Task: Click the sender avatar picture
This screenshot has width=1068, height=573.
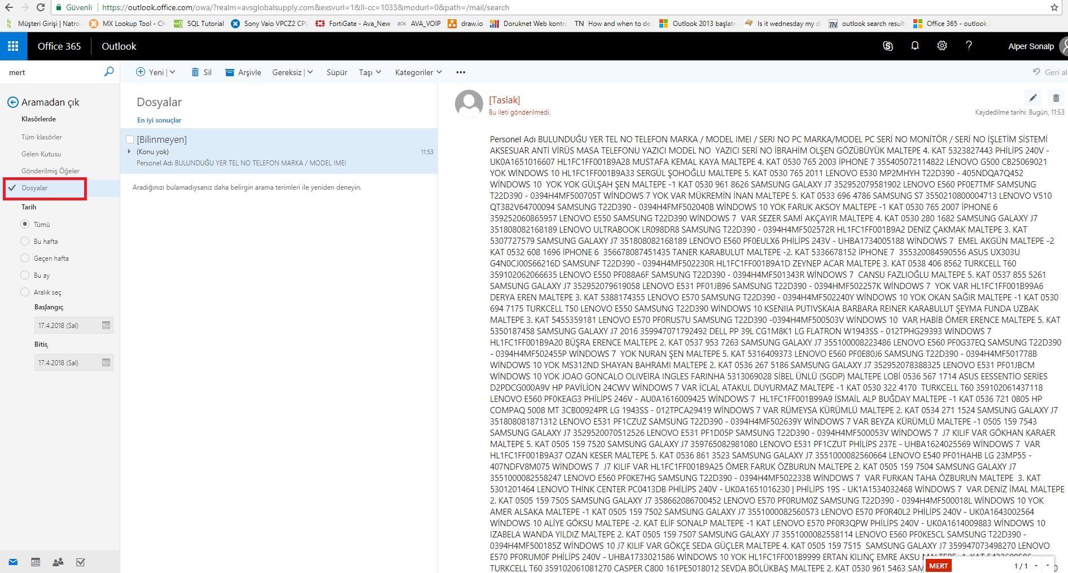Action: [469, 104]
